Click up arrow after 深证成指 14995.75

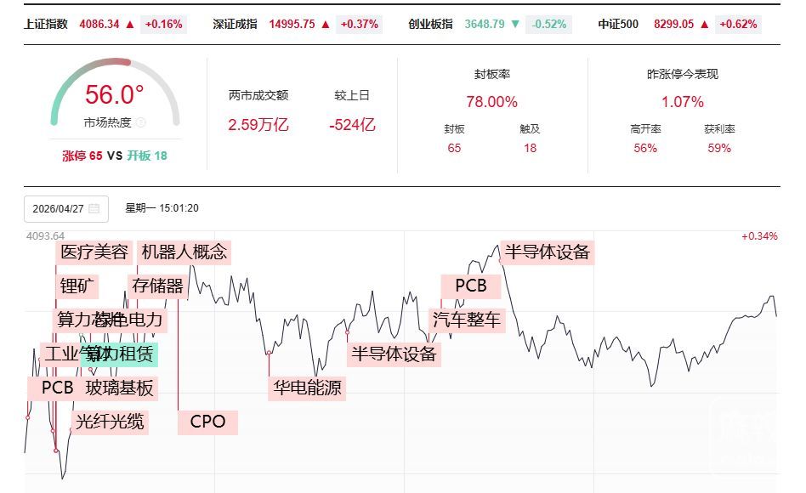325,25
